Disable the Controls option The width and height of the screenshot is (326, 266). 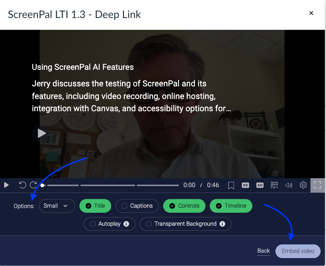(x=184, y=206)
